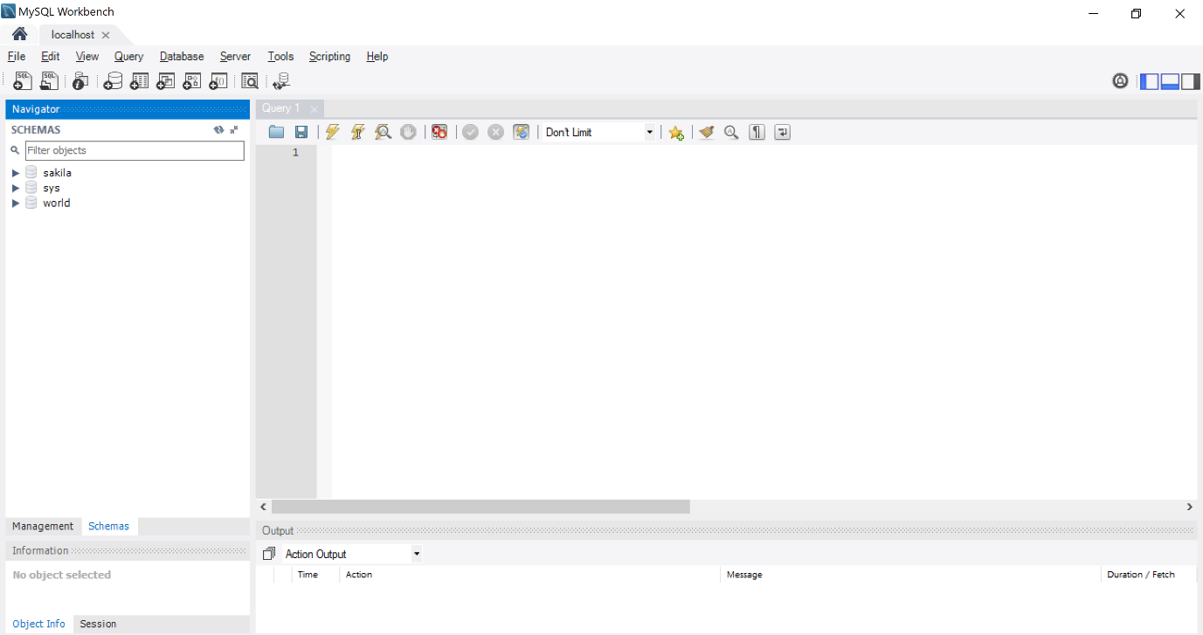The height and width of the screenshot is (635, 1203).
Task: Open the Scripting menu
Action: pyautogui.click(x=329, y=57)
